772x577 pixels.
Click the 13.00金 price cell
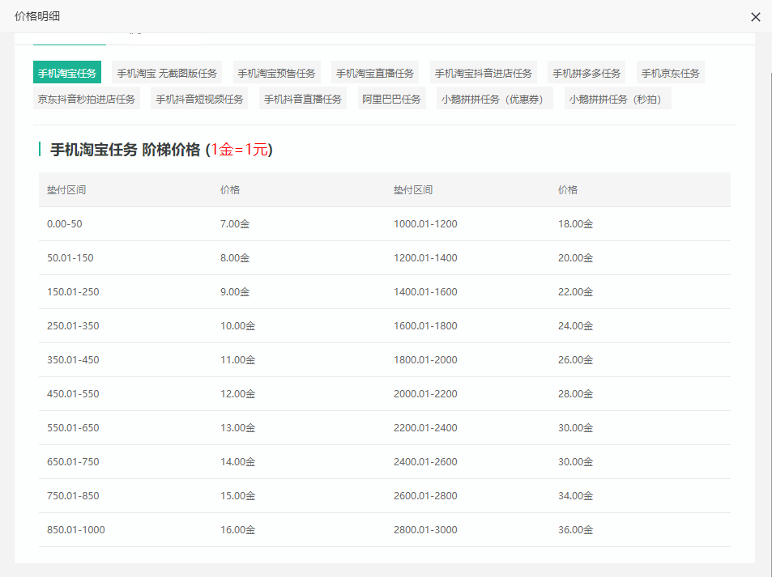pos(238,427)
